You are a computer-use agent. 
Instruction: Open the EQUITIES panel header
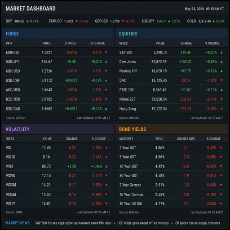[172, 34]
